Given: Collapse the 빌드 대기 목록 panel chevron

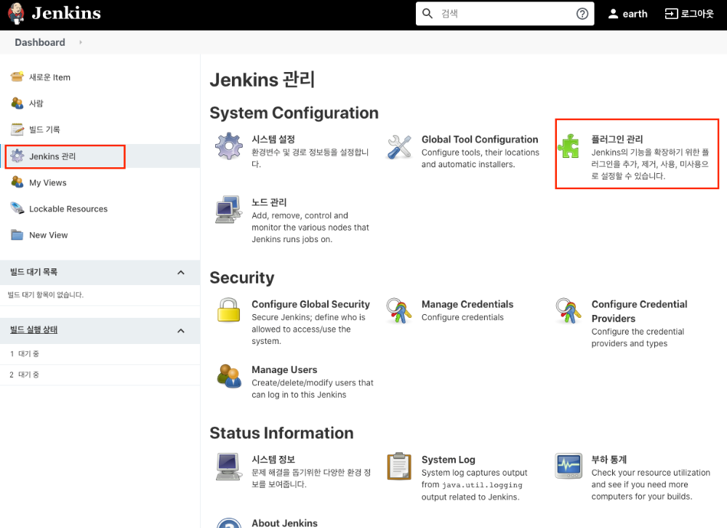Looking at the screenshot, I should [181, 272].
